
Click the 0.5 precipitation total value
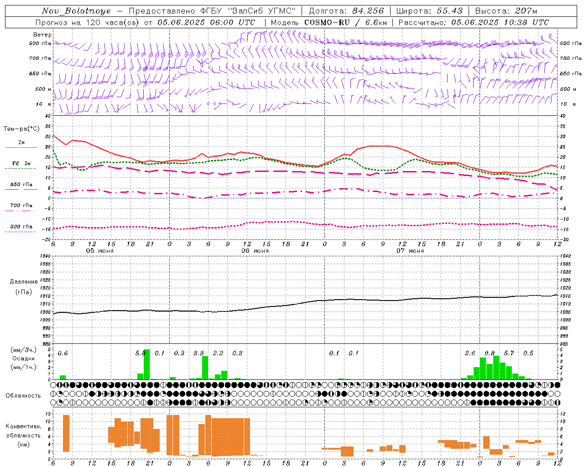(x=528, y=353)
